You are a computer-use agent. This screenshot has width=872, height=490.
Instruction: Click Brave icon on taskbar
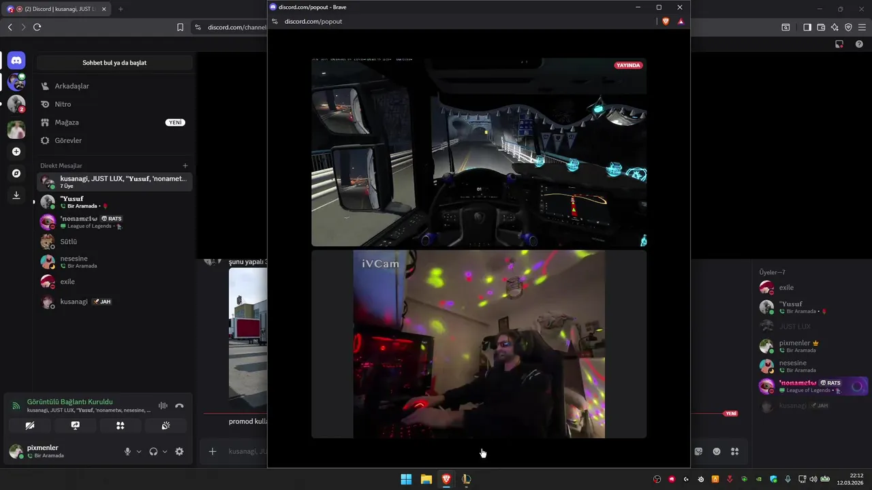pyautogui.click(x=446, y=479)
